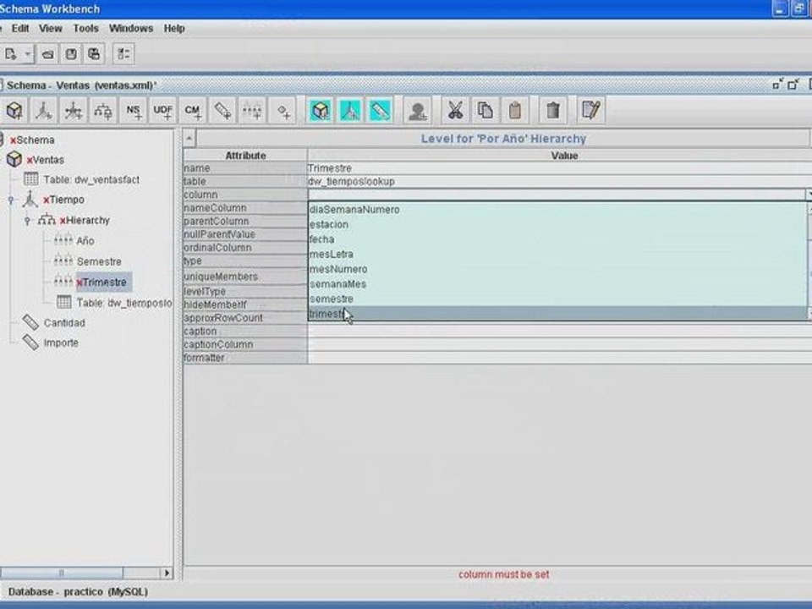Toggle XML edit mode with the notepad icon

pyautogui.click(x=591, y=110)
